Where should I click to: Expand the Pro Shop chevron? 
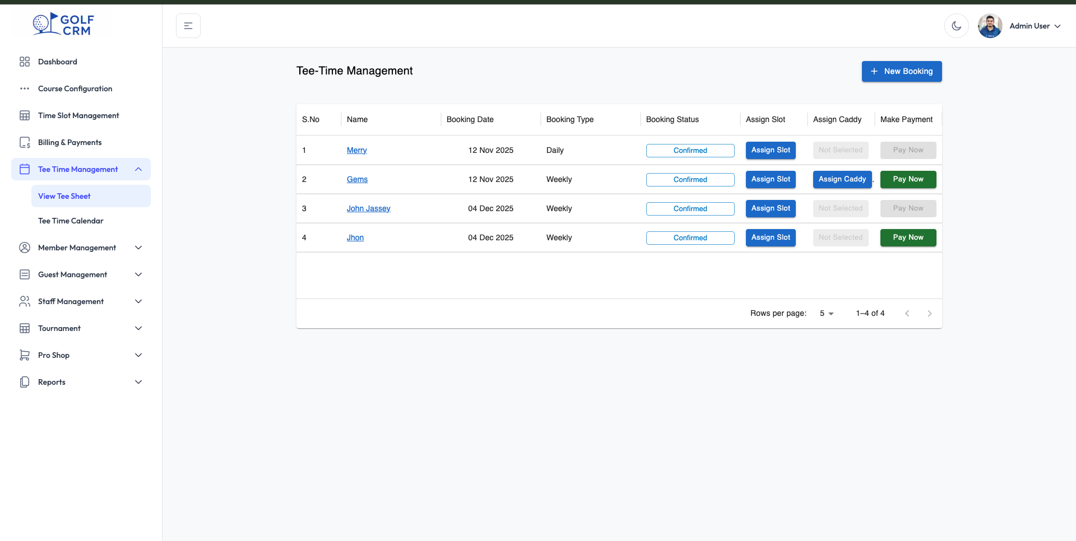point(138,355)
